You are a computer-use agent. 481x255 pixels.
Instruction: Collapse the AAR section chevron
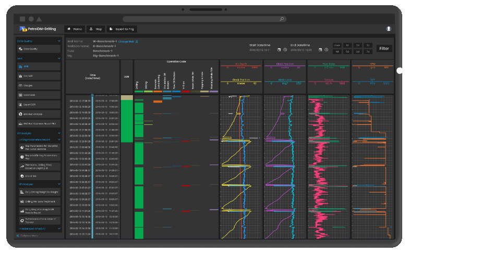(59, 58)
